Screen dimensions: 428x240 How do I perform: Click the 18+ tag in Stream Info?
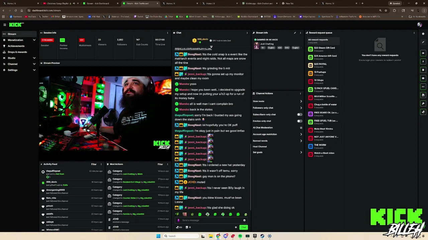tap(263, 48)
